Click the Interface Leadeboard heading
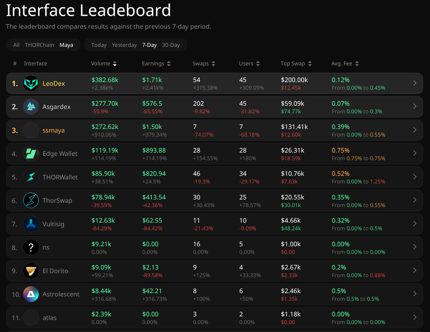Screen dimensions: 430x332 88,10
